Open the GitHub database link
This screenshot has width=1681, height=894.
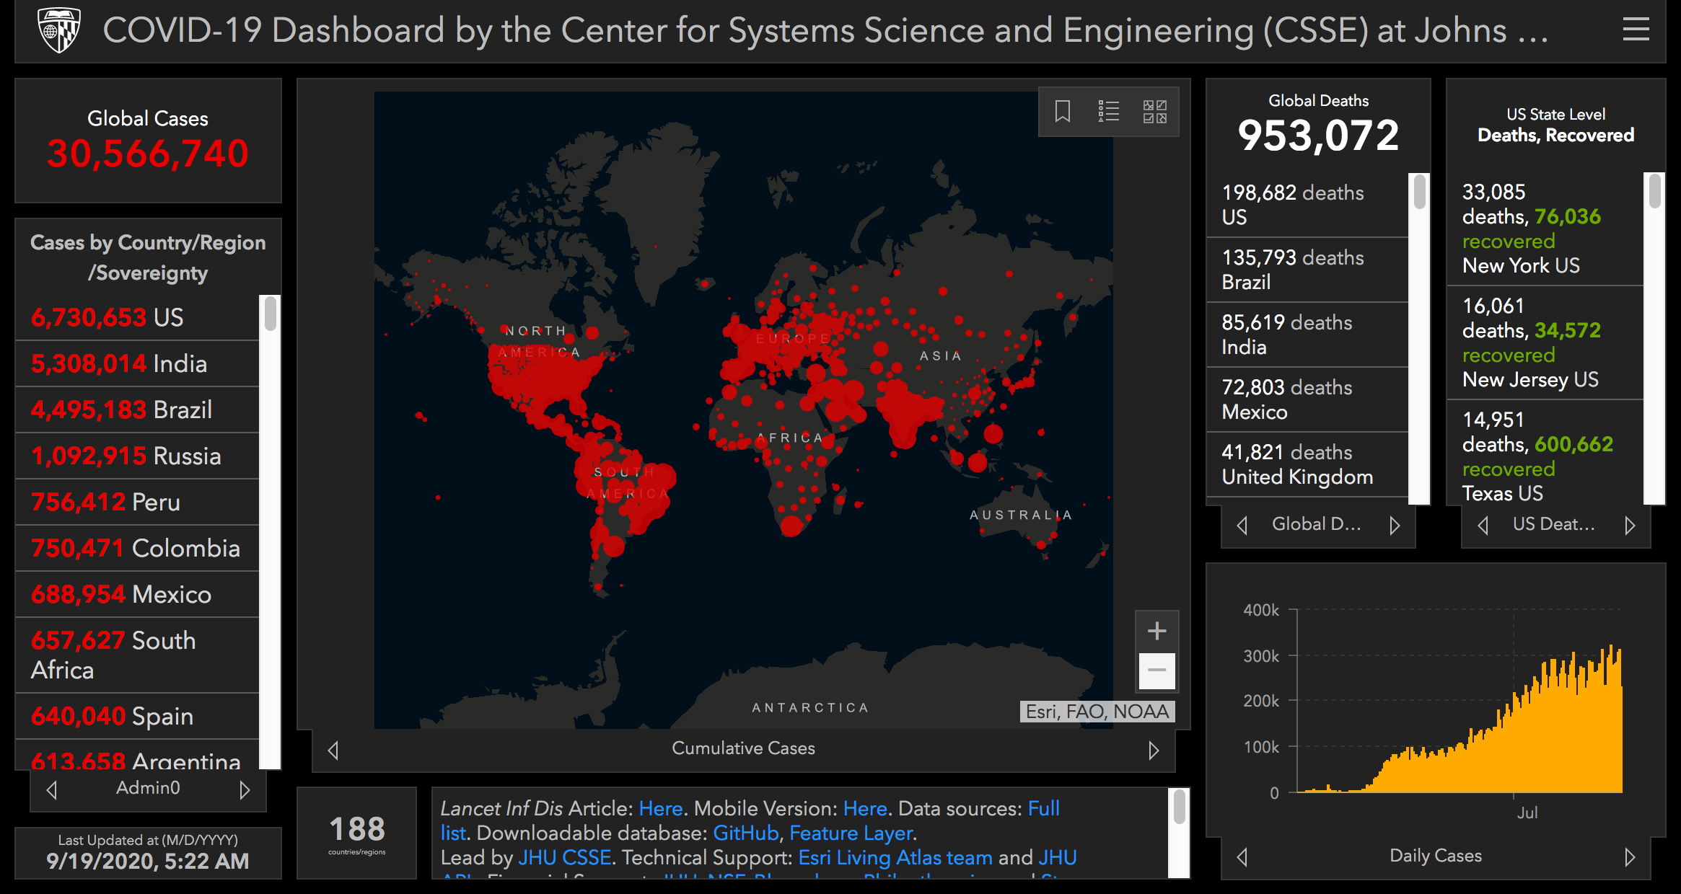pos(745,833)
